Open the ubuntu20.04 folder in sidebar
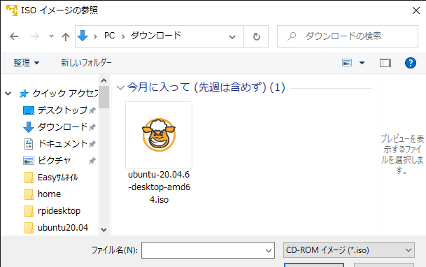426x267 pixels. click(63, 227)
